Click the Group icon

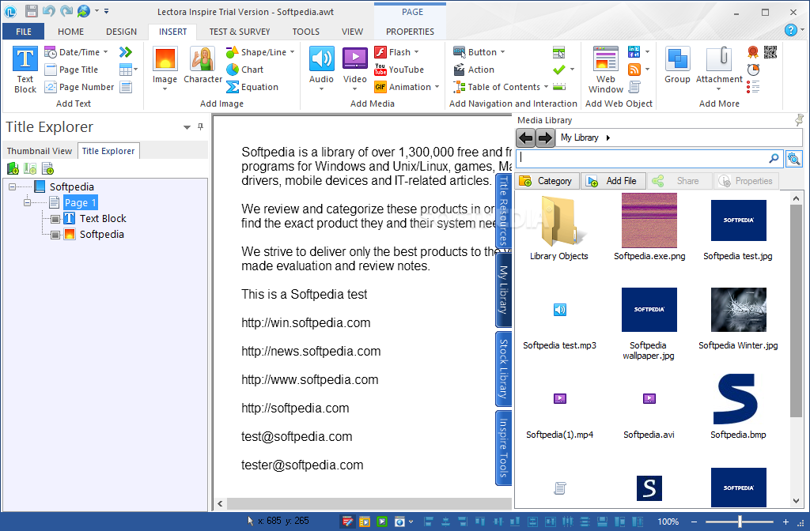pyautogui.click(x=677, y=65)
